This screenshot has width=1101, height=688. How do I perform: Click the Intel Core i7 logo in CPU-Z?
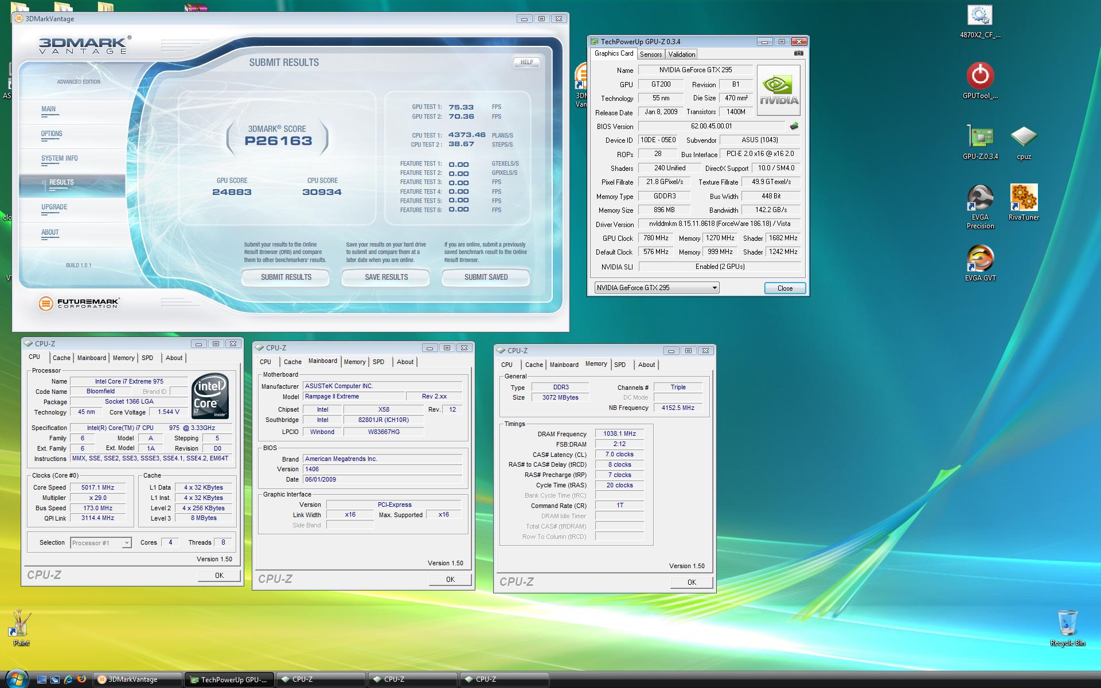click(210, 396)
